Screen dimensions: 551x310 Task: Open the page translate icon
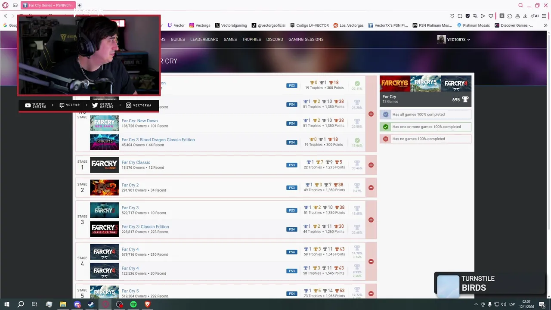[x=475, y=16]
